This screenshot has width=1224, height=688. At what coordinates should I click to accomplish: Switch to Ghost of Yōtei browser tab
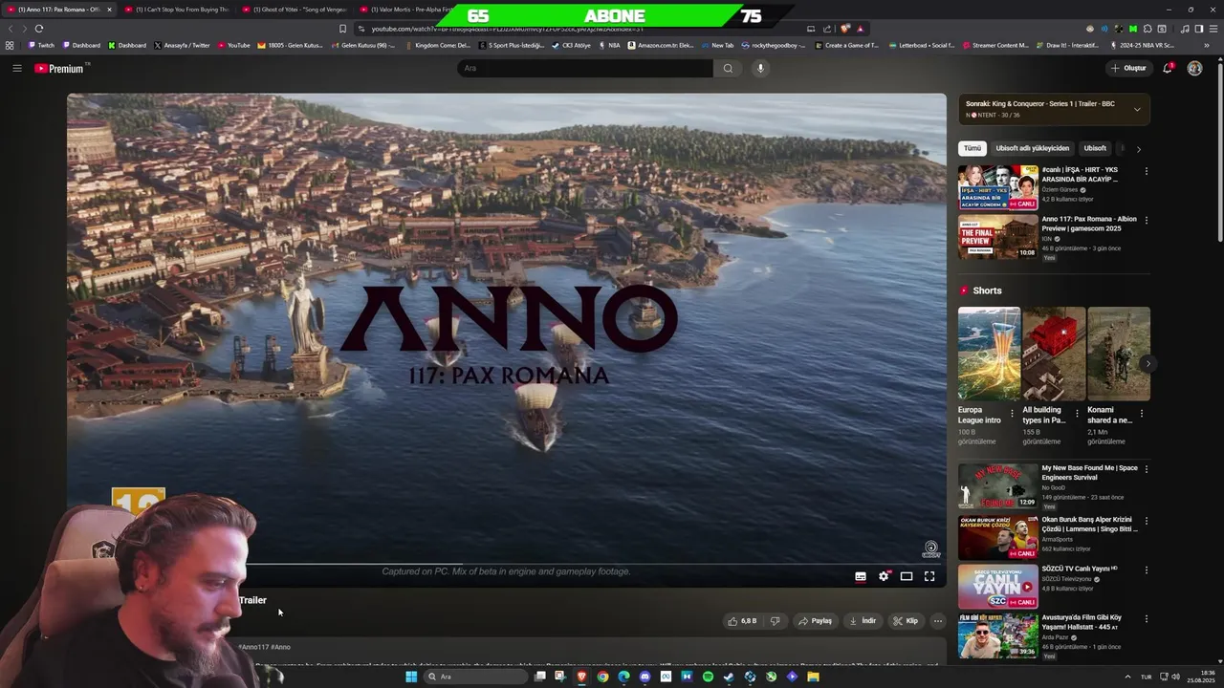(295, 10)
